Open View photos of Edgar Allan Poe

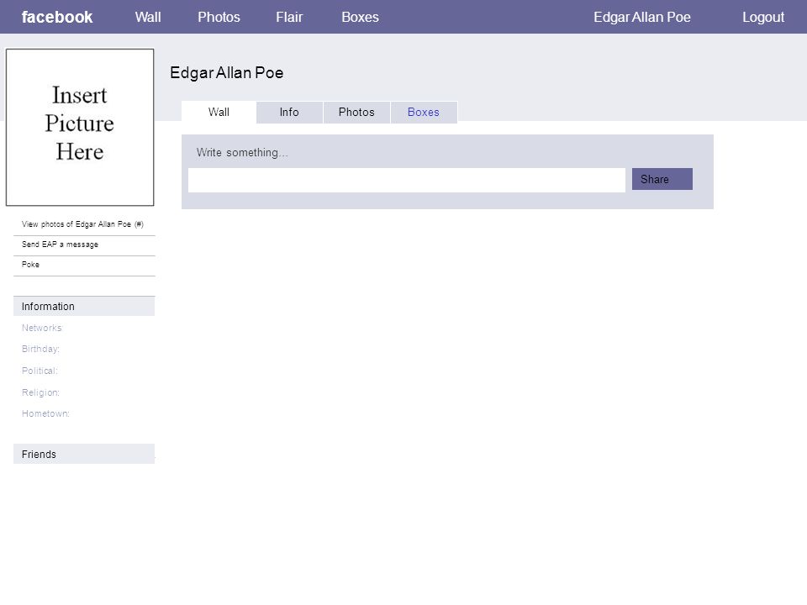coord(82,224)
